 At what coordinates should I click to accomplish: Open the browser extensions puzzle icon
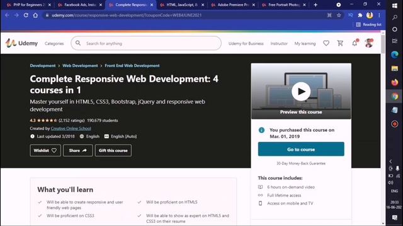pyautogui.click(x=360, y=15)
